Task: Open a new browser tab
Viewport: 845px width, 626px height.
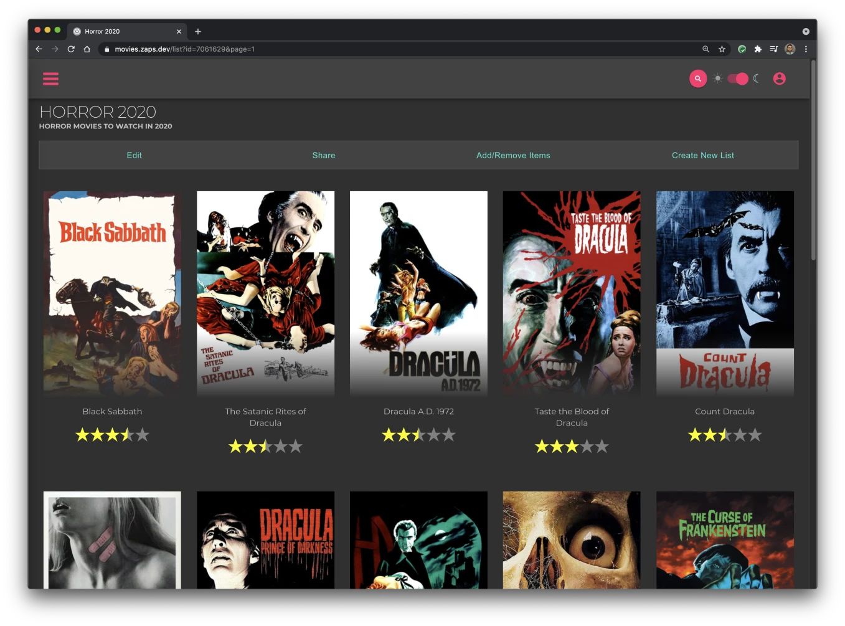Action: point(198,31)
